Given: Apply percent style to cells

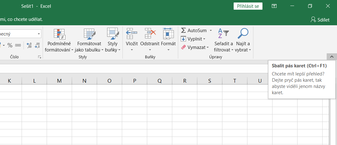Looking at the screenshot, I should pyautogui.click(x=10, y=45).
